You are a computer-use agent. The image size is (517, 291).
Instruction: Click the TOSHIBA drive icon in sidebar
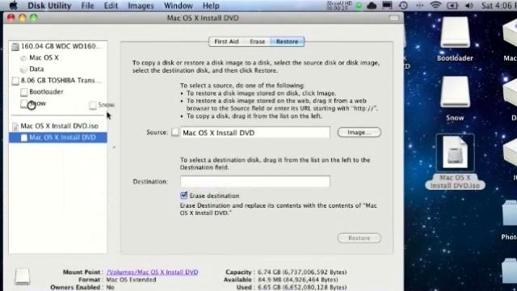pyautogui.click(x=15, y=81)
